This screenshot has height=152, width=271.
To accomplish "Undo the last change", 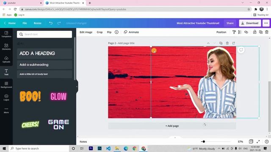I will click(51, 23).
